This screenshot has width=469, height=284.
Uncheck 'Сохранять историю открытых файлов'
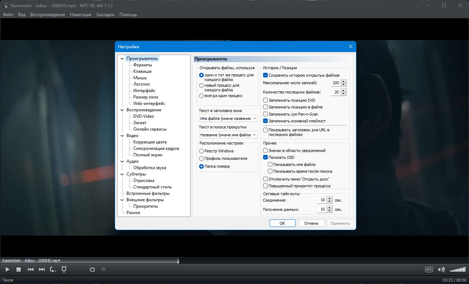click(265, 75)
